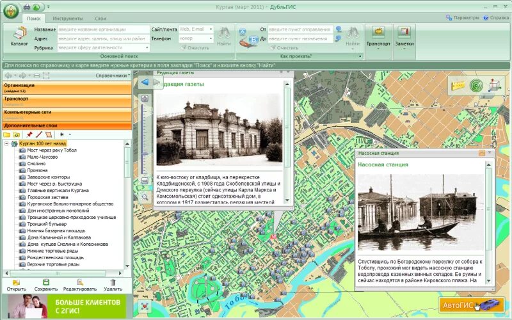The height and width of the screenshot is (320, 512).
Task: Click the tree list horizontal scrollbar
Action: (x=63, y=273)
